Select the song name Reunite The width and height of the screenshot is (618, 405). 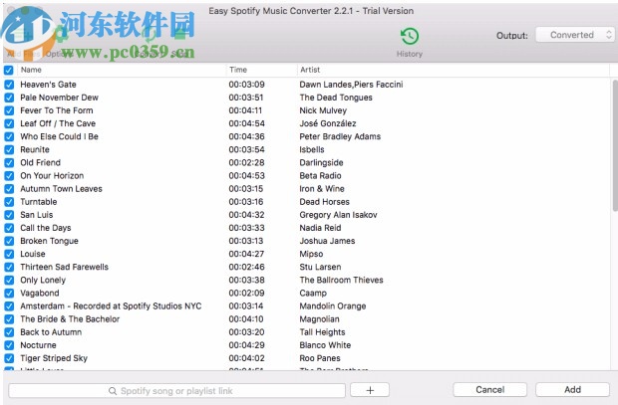tap(35, 149)
